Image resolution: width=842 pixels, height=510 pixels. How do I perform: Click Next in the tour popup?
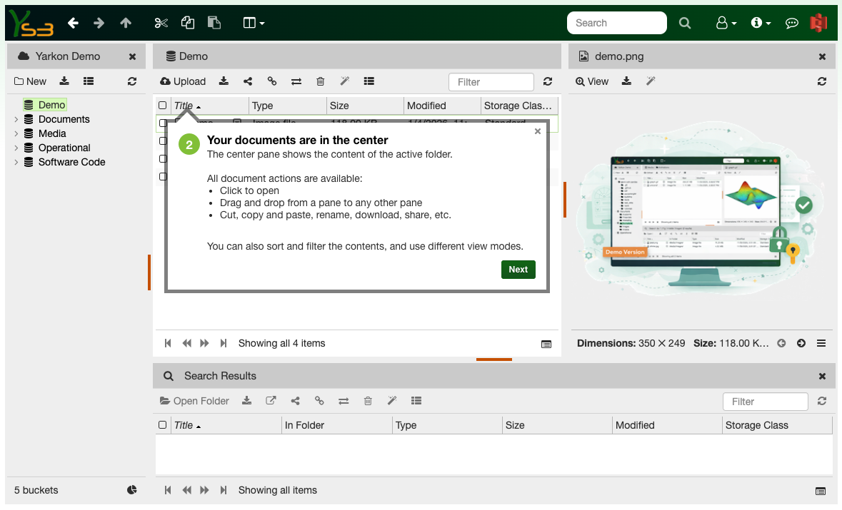pyautogui.click(x=518, y=270)
